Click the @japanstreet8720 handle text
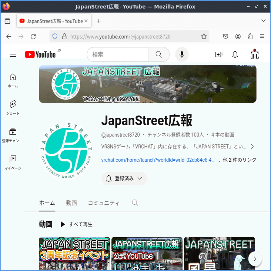The image size is (271, 271). 120,135
